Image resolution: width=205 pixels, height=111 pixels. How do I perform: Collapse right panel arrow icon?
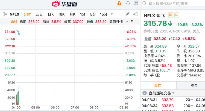click(x=135, y=14)
